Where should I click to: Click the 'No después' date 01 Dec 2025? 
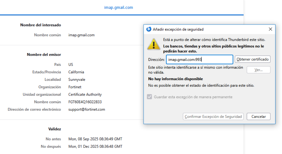(x=95, y=146)
